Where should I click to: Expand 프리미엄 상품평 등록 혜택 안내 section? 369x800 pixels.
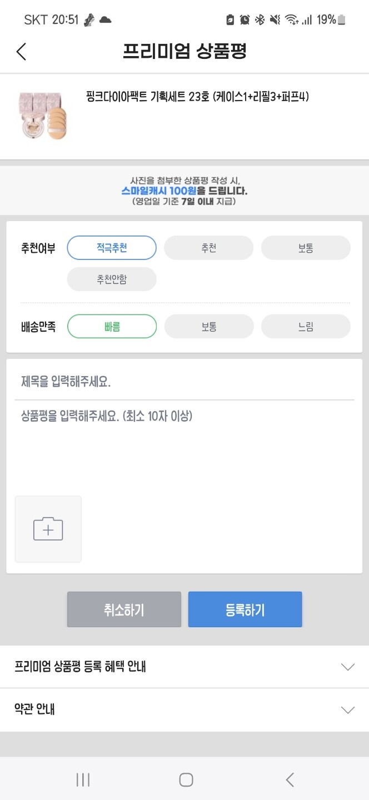[184, 667]
